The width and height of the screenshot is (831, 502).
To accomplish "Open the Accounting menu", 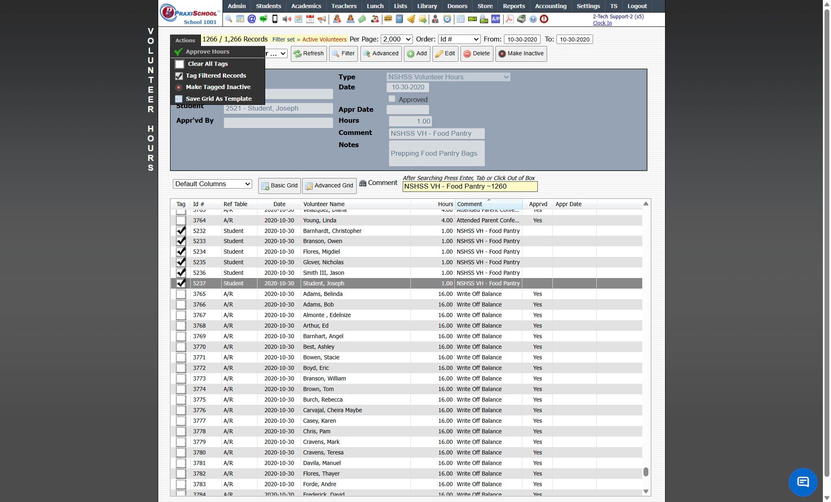I will click(x=550, y=6).
